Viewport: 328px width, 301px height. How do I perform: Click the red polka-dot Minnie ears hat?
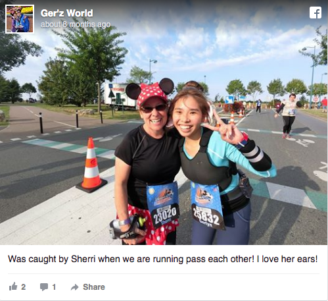(151, 91)
